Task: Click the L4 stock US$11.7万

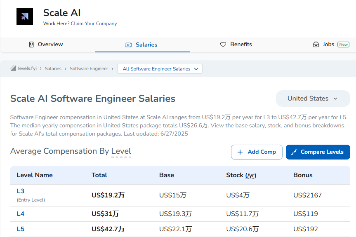Action: click(x=243, y=214)
